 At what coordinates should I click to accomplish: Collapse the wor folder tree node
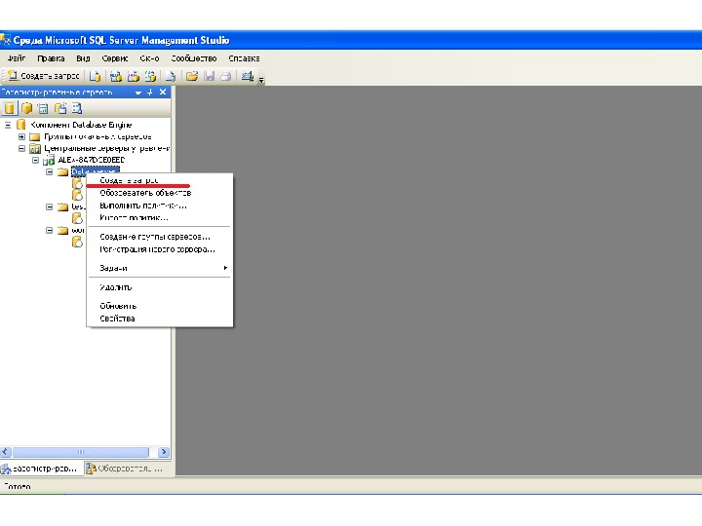pos(50,230)
